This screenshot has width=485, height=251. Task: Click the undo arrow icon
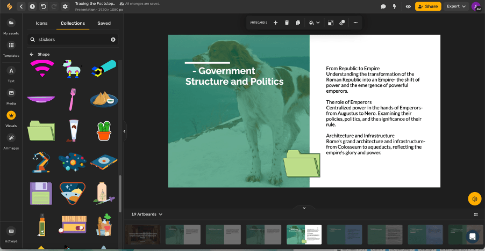[x=44, y=6]
